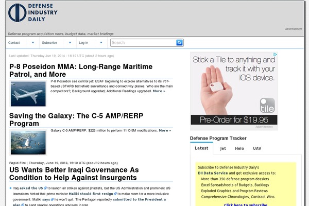The height and width of the screenshot is (206, 309).
Task: Click More link in P-8 Poseidon summary
Action: click(159, 91)
